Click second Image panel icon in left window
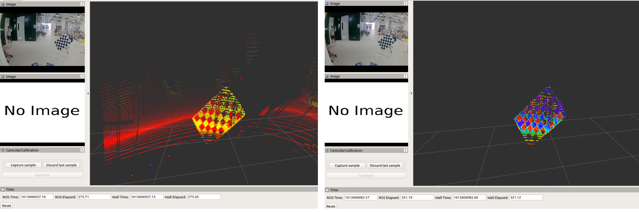The image size is (639, 212). 3,76
